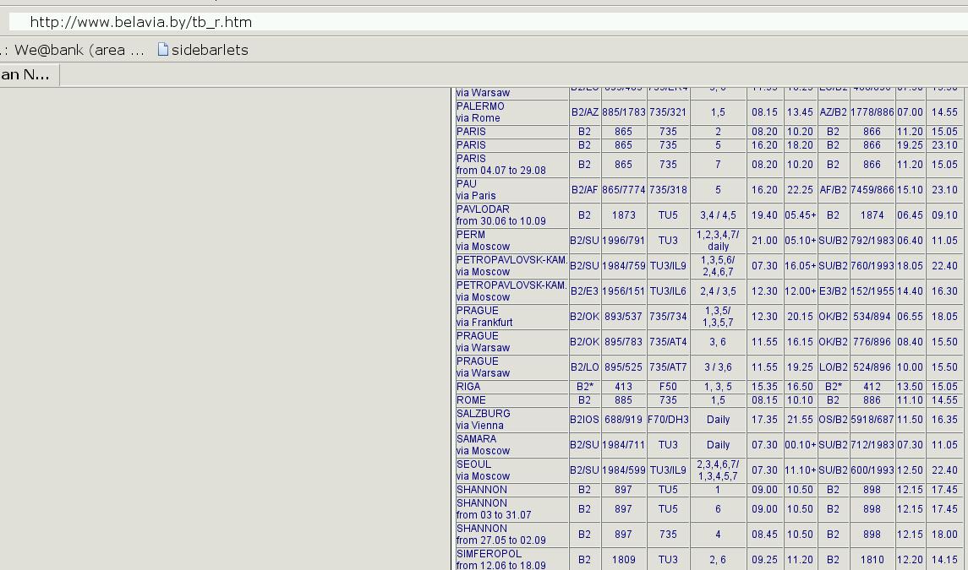This screenshot has height=570, width=968.
Task: Click the ROME destination cell
Action: coord(511,400)
